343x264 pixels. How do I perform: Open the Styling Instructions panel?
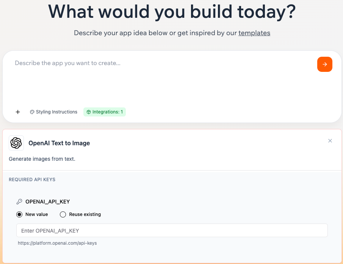(53, 112)
